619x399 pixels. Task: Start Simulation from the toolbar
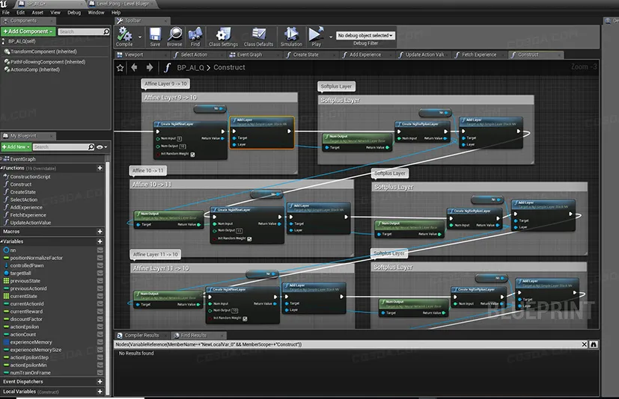(291, 37)
